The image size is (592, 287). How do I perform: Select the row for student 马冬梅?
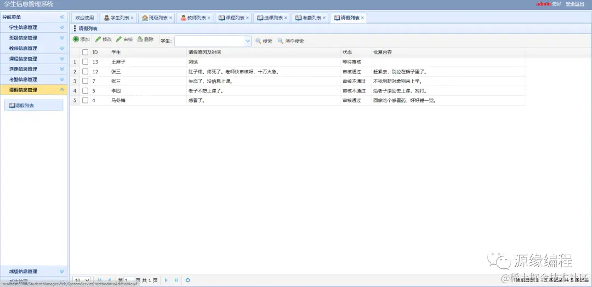click(x=298, y=100)
